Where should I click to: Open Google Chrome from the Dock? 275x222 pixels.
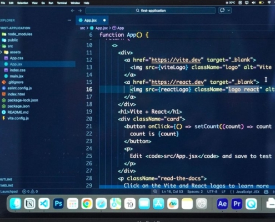[87, 204]
